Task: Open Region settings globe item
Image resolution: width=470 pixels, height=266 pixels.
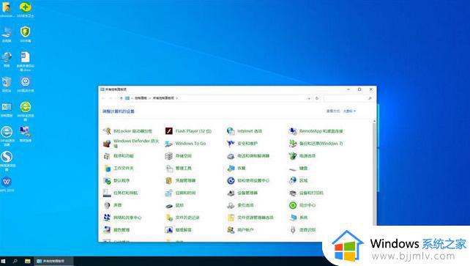Action: click(298, 180)
